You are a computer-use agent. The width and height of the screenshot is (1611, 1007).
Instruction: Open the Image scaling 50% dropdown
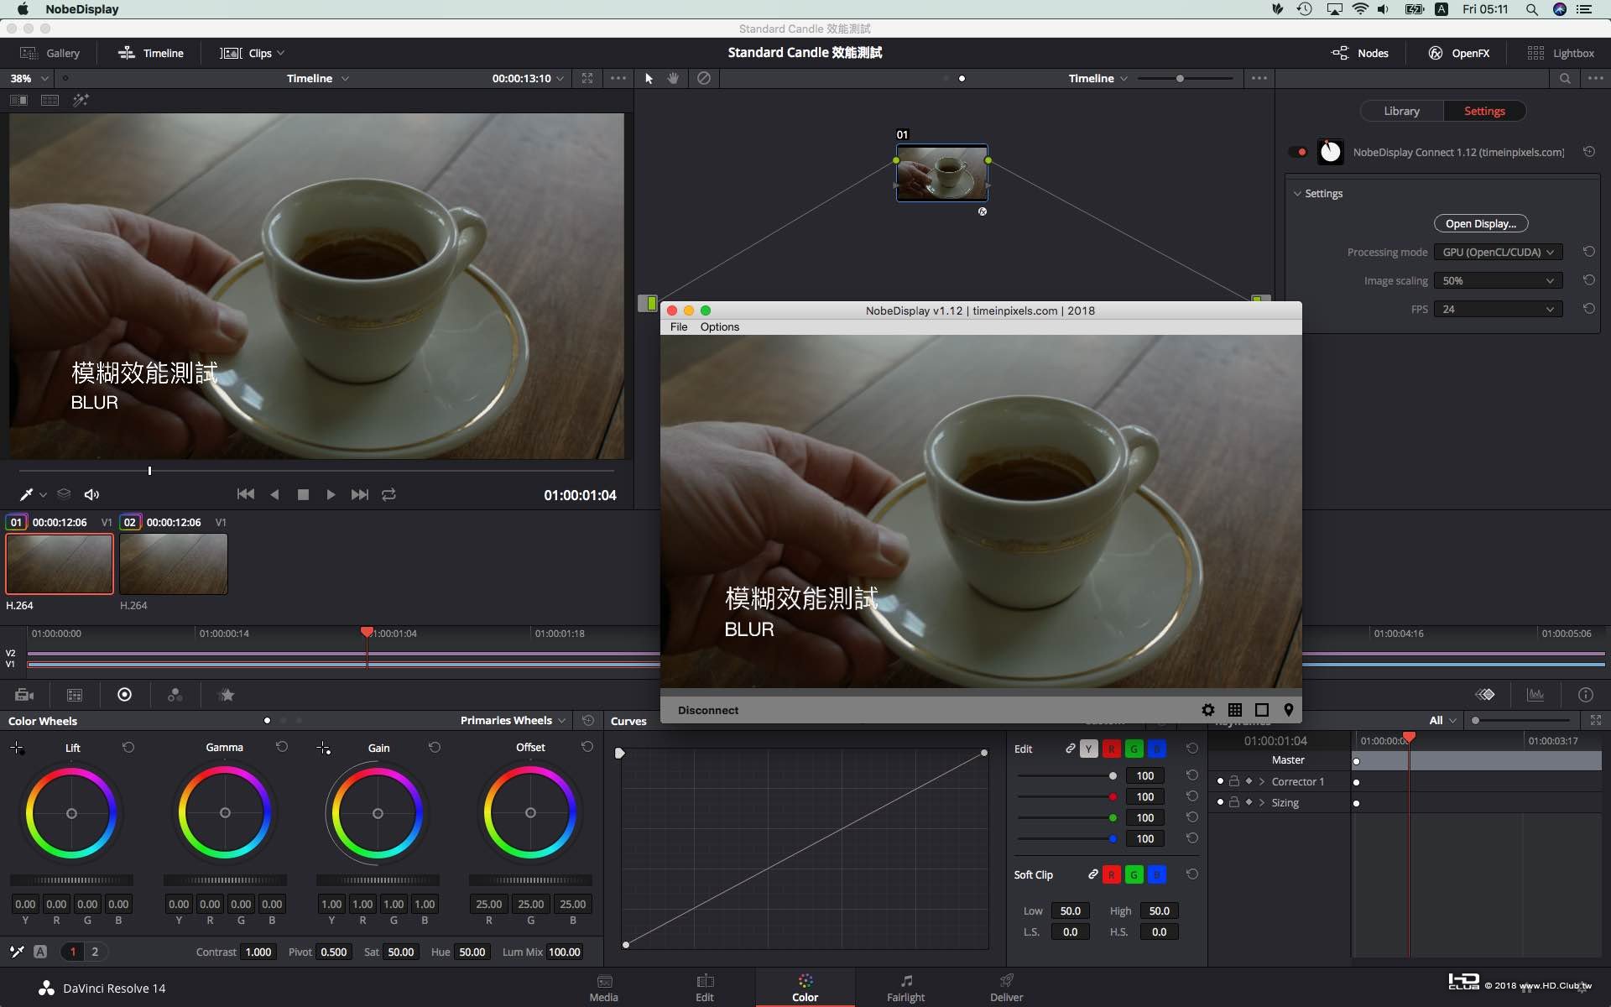(1498, 280)
